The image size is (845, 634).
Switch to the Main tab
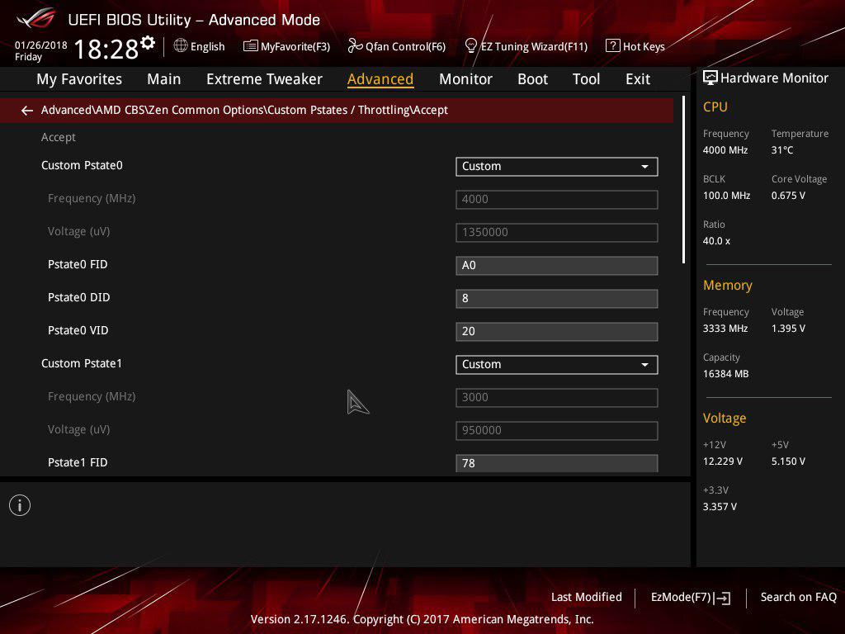(164, 79)
